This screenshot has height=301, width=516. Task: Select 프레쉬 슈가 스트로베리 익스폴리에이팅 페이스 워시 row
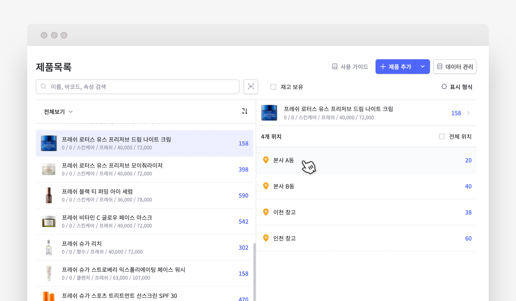click(144, 273)
